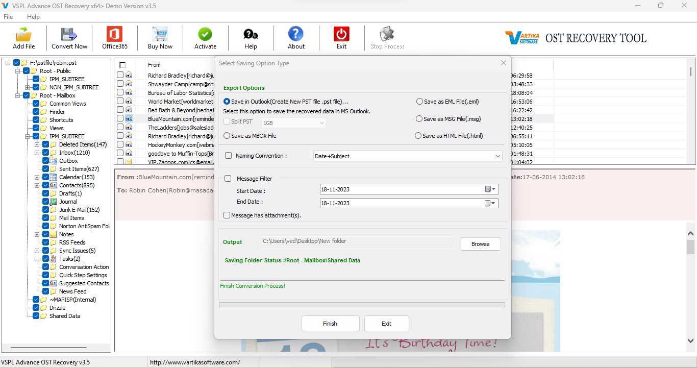
Task: Click the Finish button
Action: point(330,324)
